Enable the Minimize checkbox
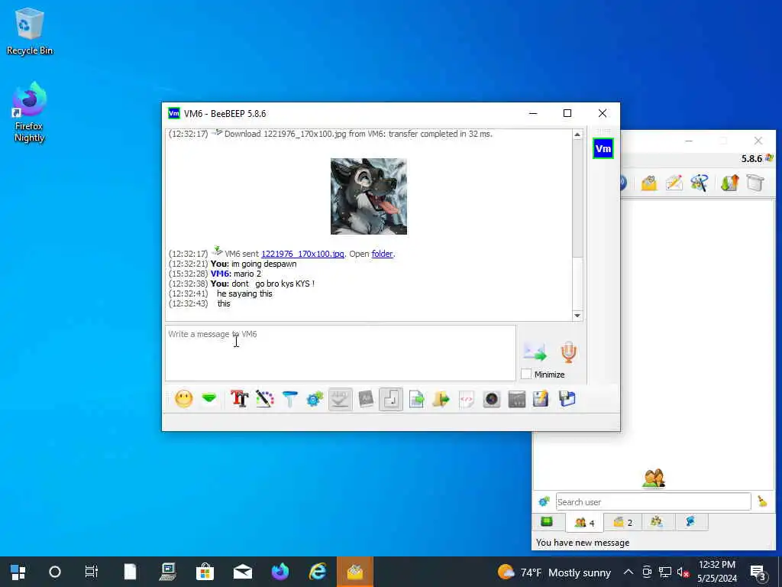 tap(526, 374)
